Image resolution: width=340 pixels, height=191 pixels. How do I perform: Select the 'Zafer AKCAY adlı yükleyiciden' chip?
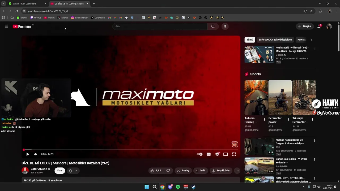pyautogui.click(x=275, y=40)
